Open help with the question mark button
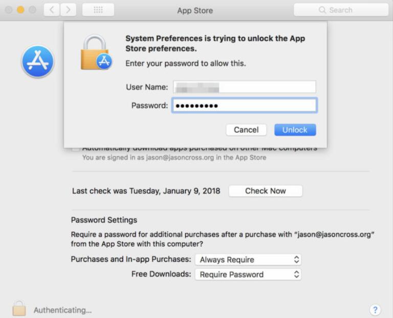393x318 pixels. tap(375, 309)
